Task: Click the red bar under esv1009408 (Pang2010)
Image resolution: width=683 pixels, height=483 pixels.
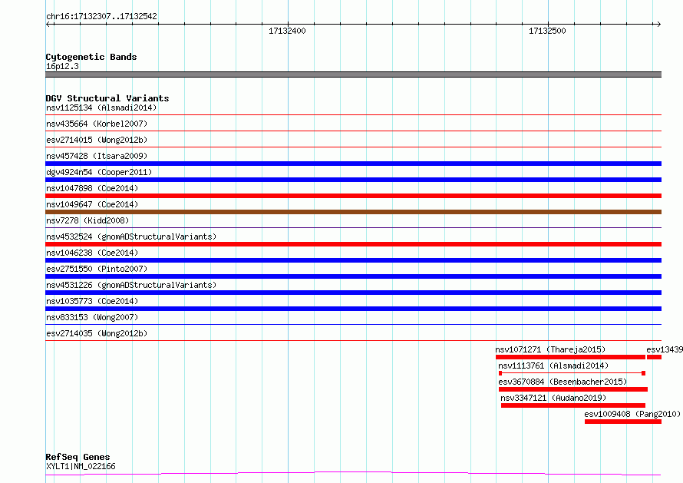Action: click(623, 422)
